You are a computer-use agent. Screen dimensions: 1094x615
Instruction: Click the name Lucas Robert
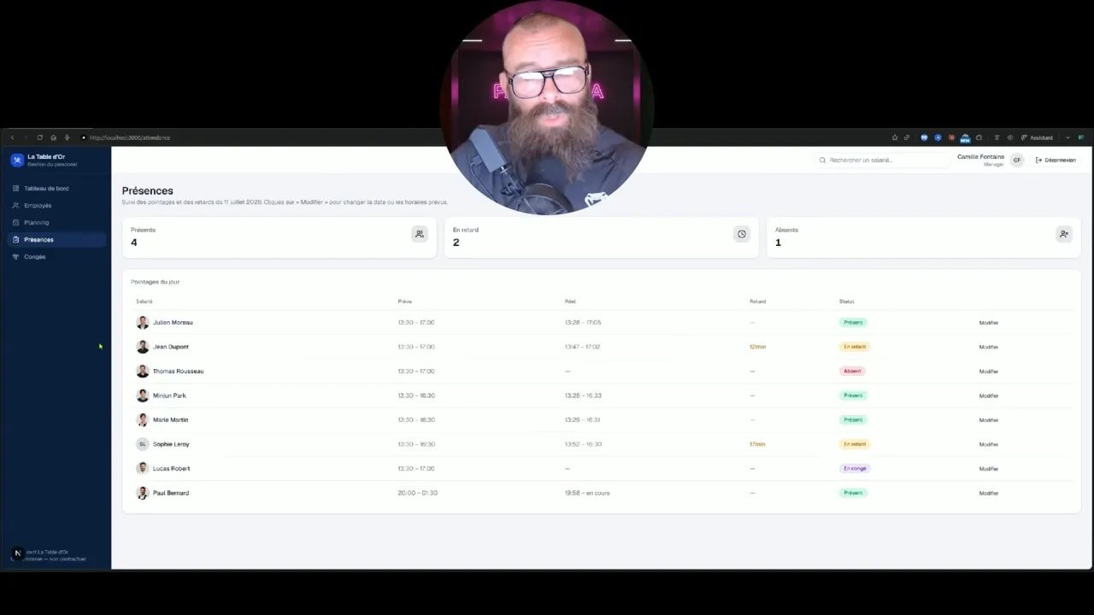171,468
